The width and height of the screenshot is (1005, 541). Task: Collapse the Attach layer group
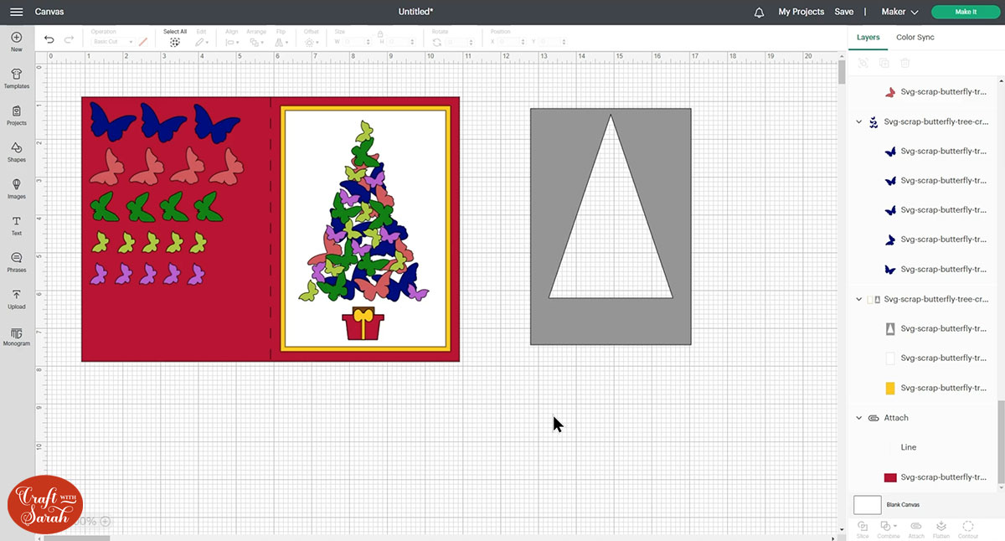click(x=858, y=418)
